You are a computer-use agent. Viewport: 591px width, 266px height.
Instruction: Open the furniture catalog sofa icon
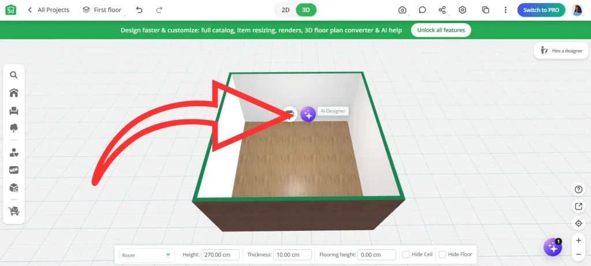(13, 111)
